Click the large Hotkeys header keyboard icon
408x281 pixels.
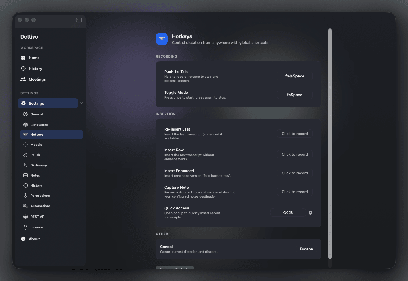click(x=162, y=39)
